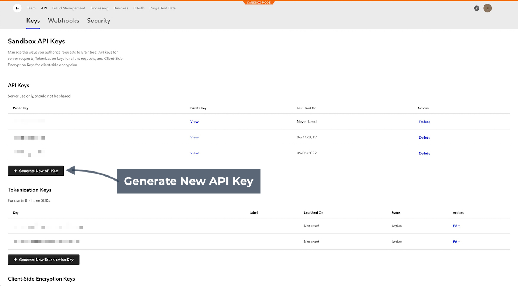518x286 pixels.
Task: Click the SANDBOX MODE banner label
Action: click(259, 3)
